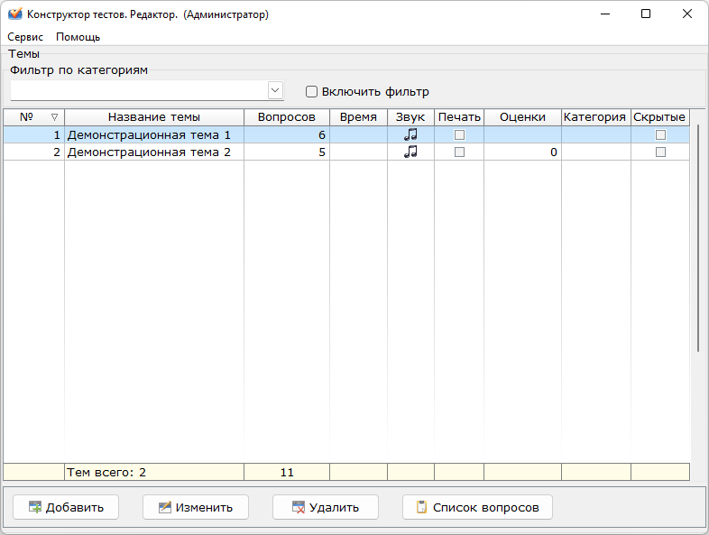Toggle Скрытые checkbox for Демонстрационная тема 1
The image size is (709, 535).
coord(660,134)
